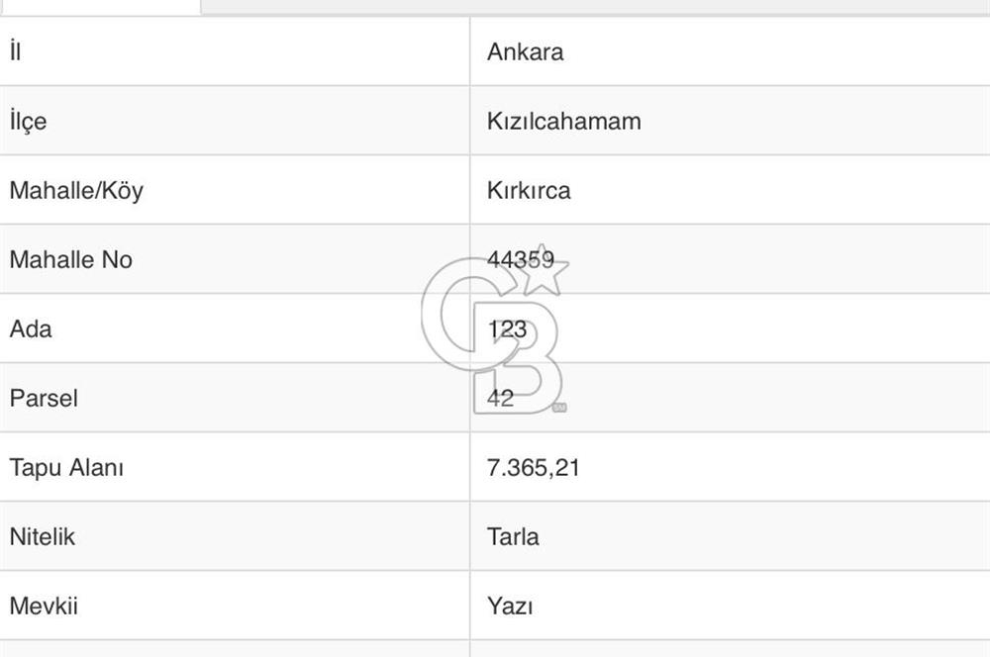Click the İlçe row label
This screenshot has width=990, height=657.
[x=28, y=122]
